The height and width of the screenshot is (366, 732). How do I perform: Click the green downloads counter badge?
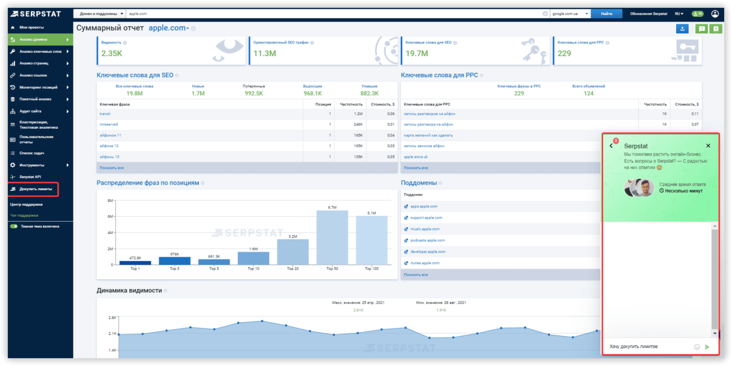pos(698,14)
